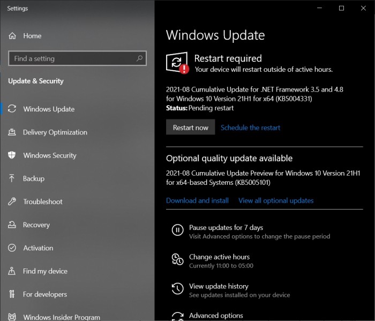
Task: Click the Windows Update sync arrows icon
Action: [12, 109]
